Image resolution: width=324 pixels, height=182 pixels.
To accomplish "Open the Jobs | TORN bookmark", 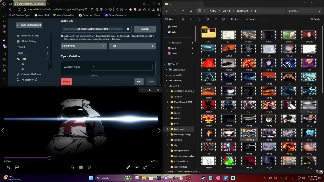I will pos(42,15).
